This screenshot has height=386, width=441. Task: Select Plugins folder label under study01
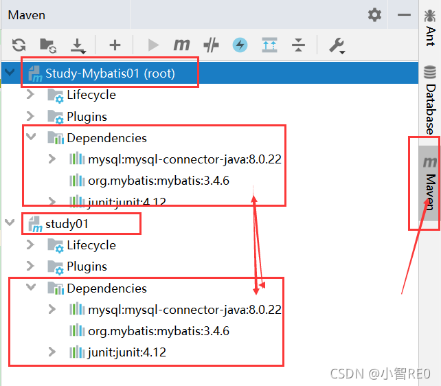click(87, 266)
